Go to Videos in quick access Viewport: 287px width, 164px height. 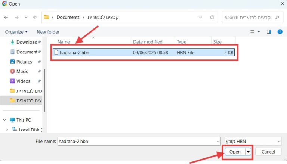(23, 81)
